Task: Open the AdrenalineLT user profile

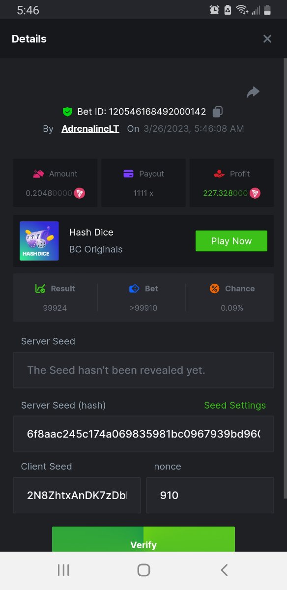Action: point(90,129)
